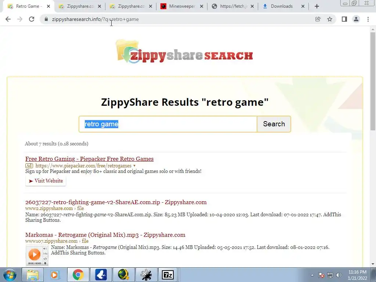Click the browser forward arrow

(20, 19)
